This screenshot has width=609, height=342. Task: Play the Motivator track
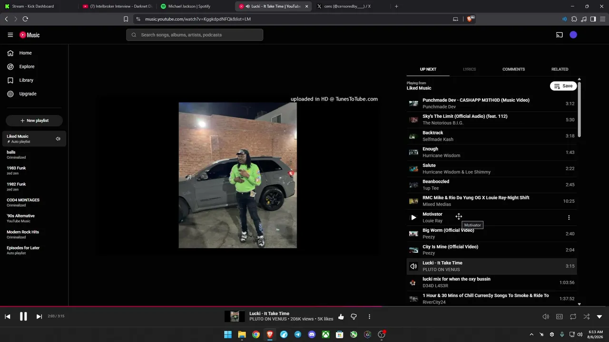click(413, 218)
